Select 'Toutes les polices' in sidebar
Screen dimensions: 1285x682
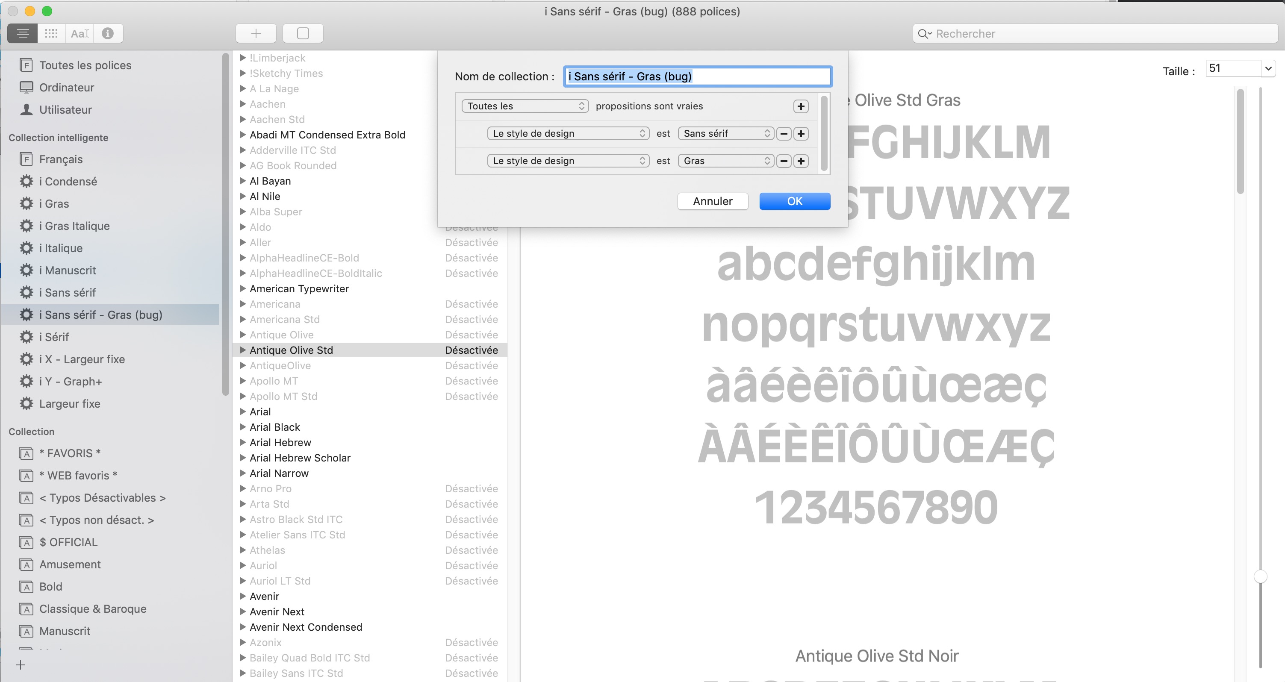85,65
